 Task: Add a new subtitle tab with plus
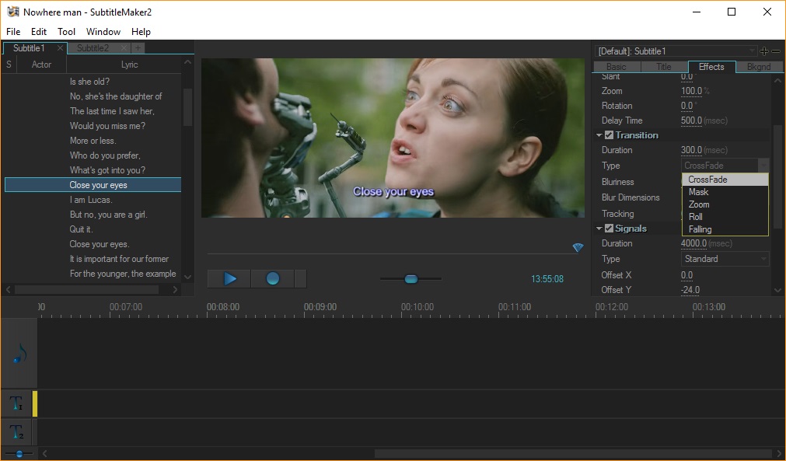click(138, 48)
